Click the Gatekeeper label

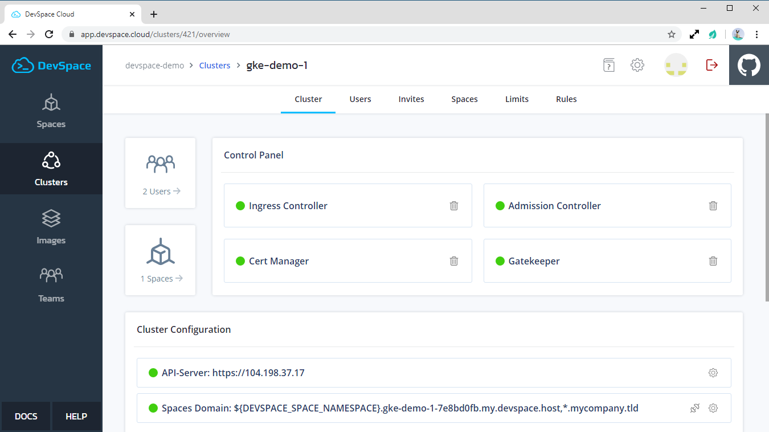pos(534,261)
